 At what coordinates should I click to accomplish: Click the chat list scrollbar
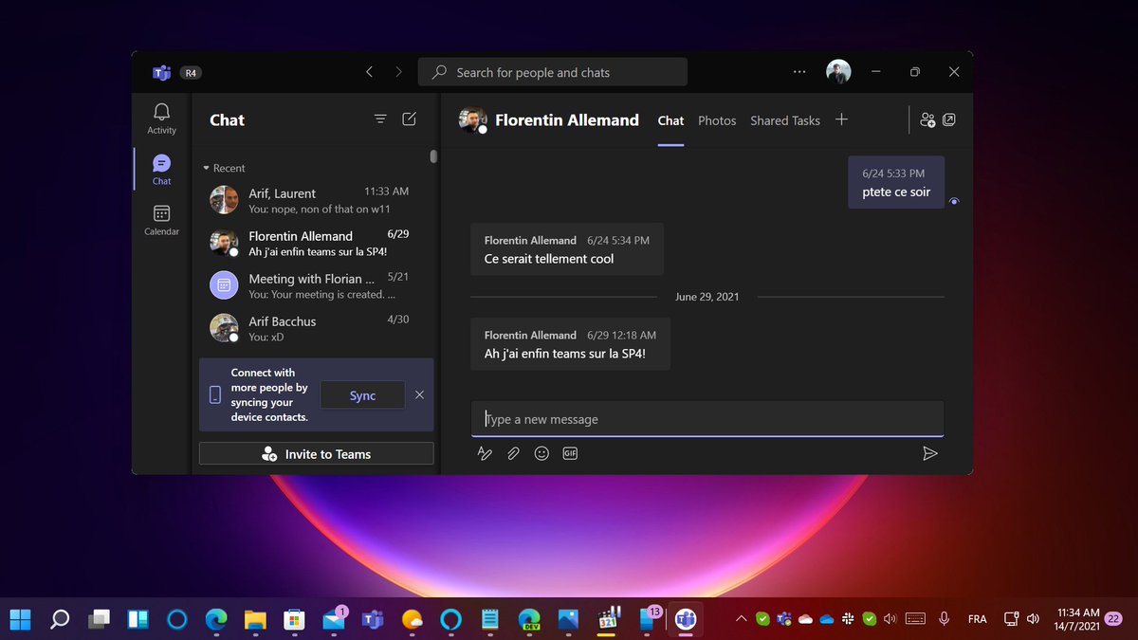pos(433,155)
